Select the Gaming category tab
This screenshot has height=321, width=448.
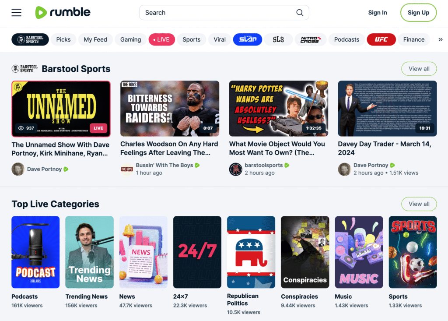[x=130, y=39]
